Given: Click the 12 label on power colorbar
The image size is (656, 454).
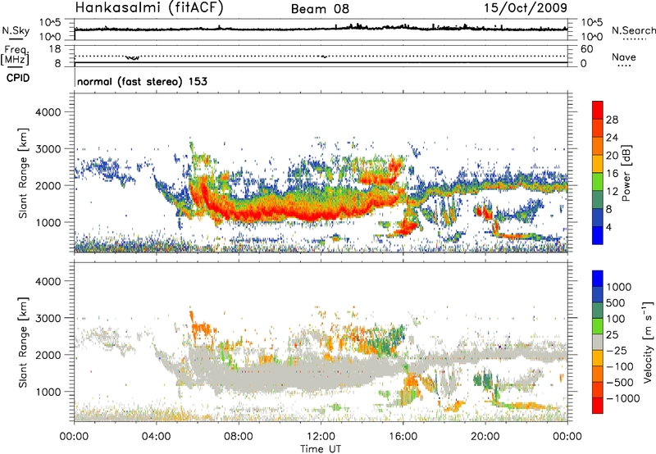Looking at the screenshot, I should [x=612, y=192].
